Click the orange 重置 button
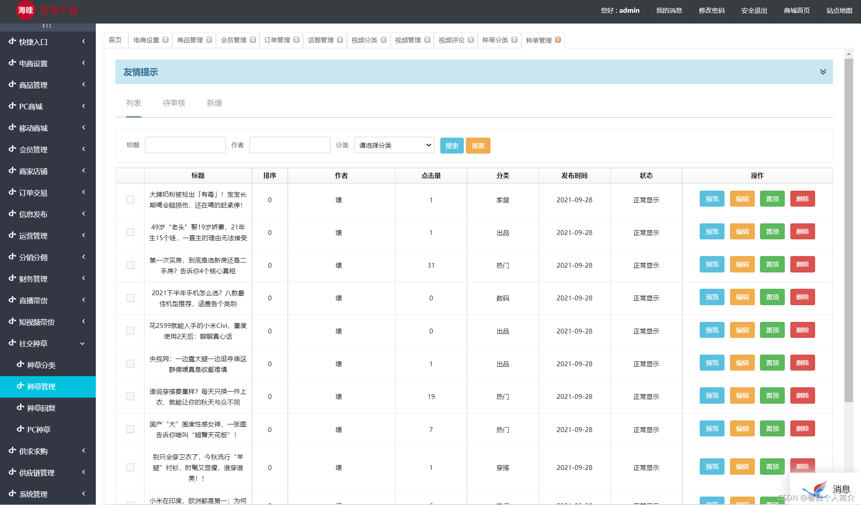This screenshot has height=505, width=861. (478, 146)
